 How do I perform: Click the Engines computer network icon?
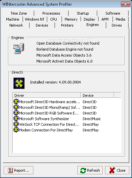click(x=19, y=49)
